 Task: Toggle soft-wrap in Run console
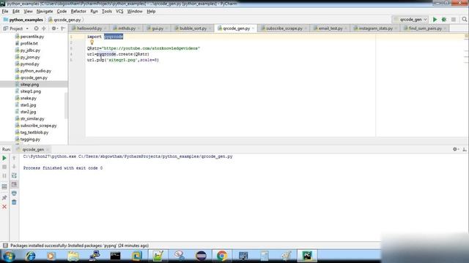14,175
